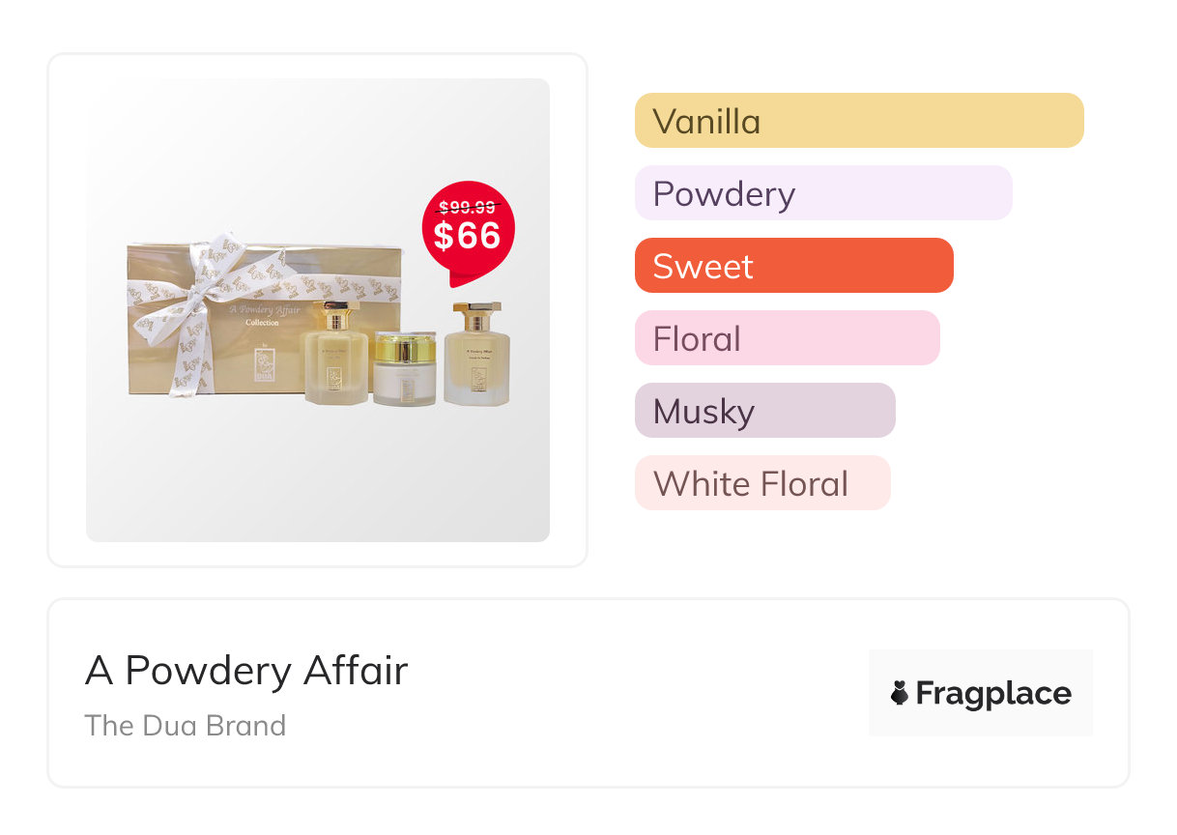The image size is (1177, 835).
Task: Open the A Powdery Affair title link
Action: (x=246, y=671)
